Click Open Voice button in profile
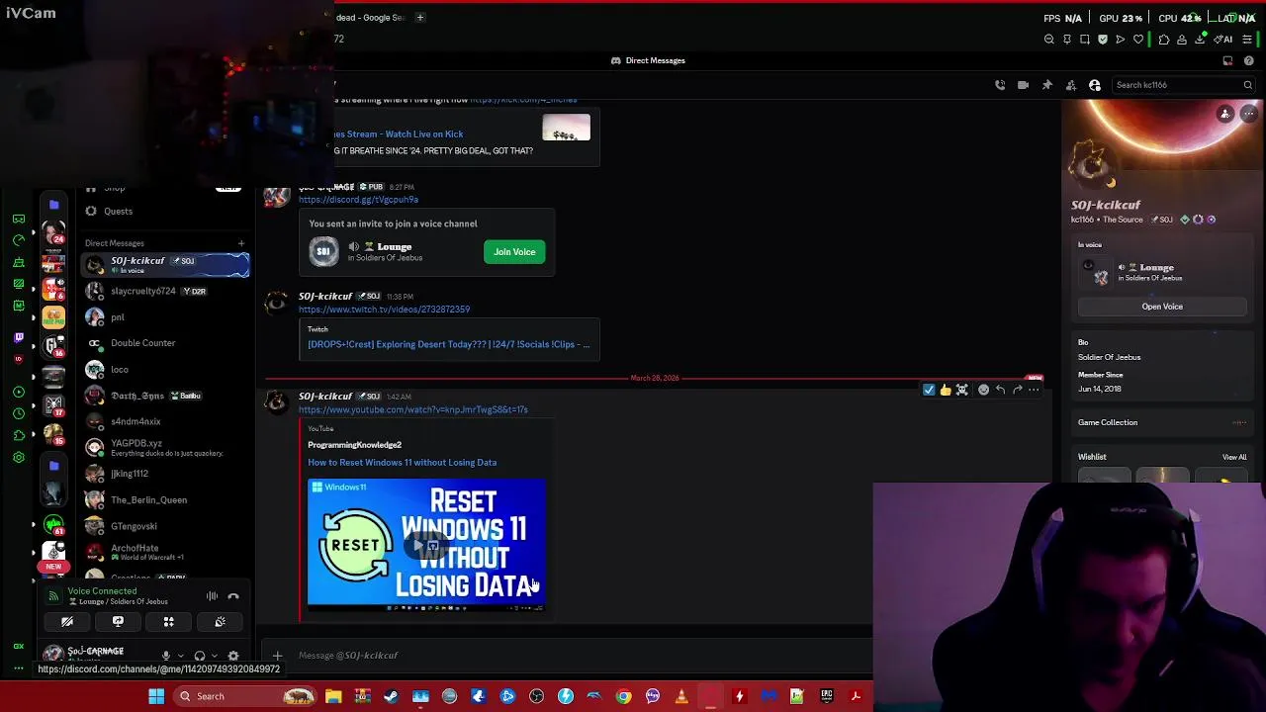 coord(1162,307)
